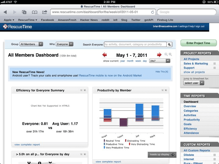Open the 24x7 time filter dropdown
This screenshot has height=164, width=219.
point(159,61)
